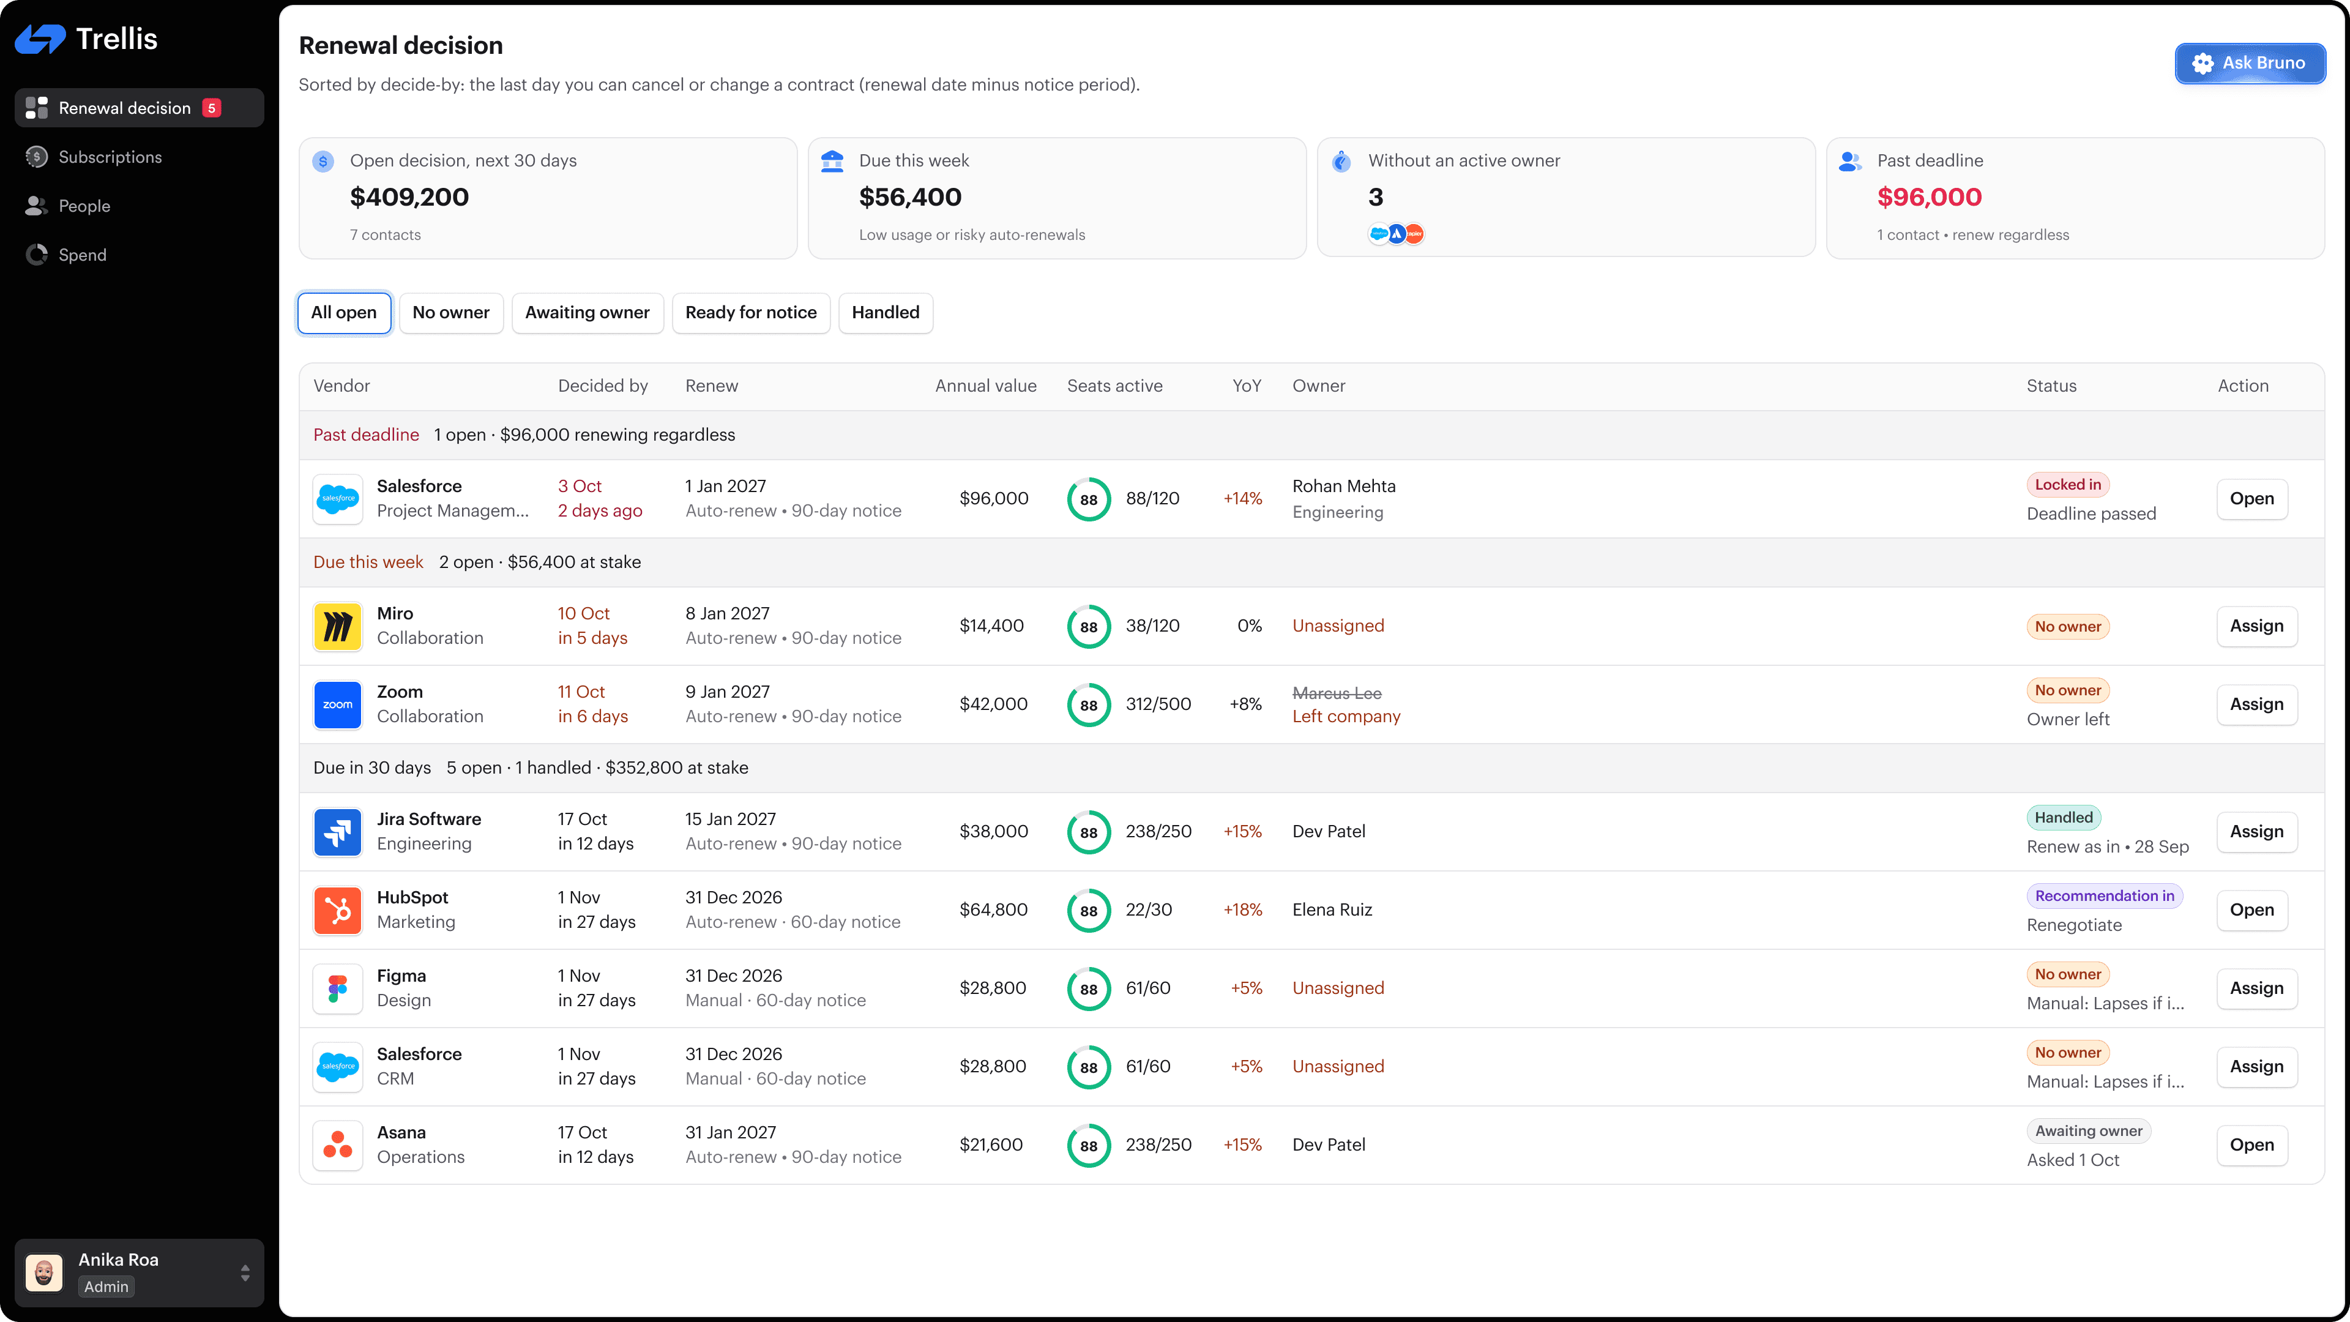Click the Asana vendor logo
Screen dimensions: 2350x1322
(x=338, y=1145)
